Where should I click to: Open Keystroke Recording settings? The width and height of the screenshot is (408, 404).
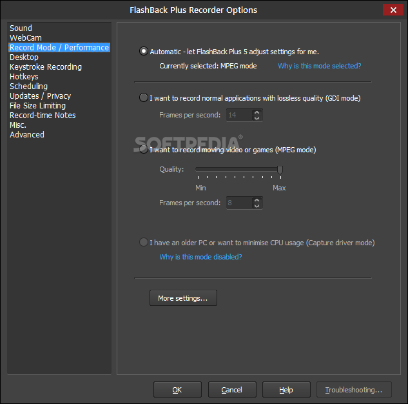46,67
